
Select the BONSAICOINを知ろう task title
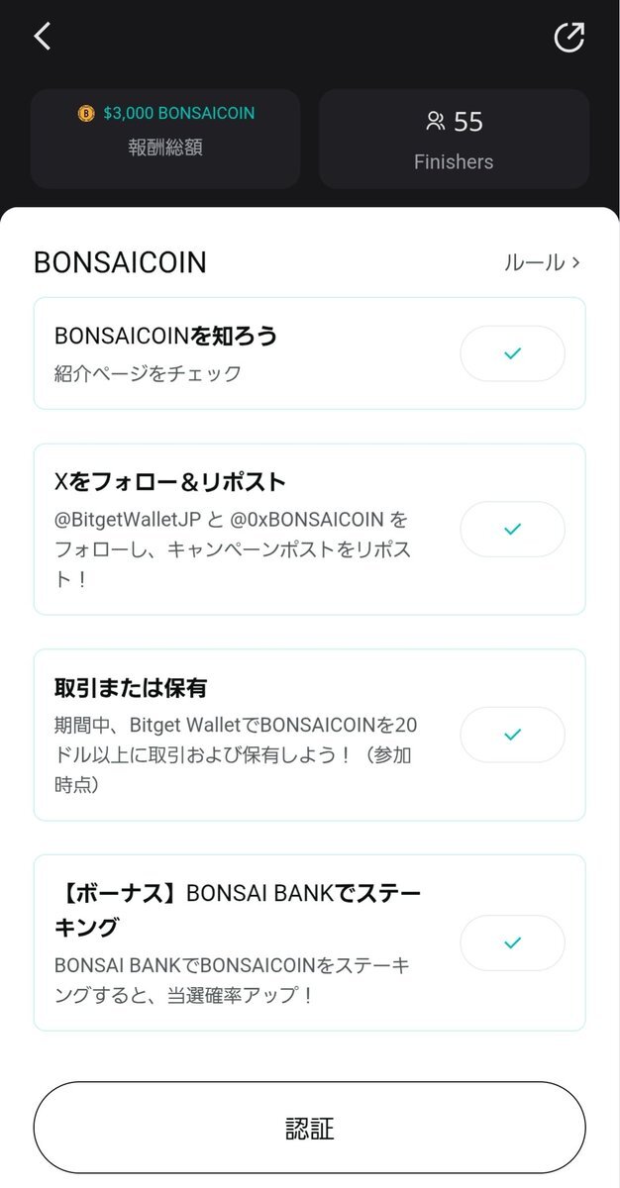tap(166, 336)
